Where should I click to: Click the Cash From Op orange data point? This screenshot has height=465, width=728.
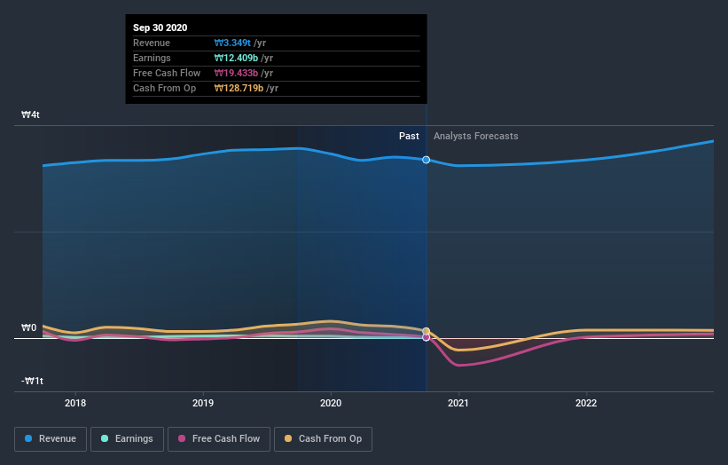point(426,331)
